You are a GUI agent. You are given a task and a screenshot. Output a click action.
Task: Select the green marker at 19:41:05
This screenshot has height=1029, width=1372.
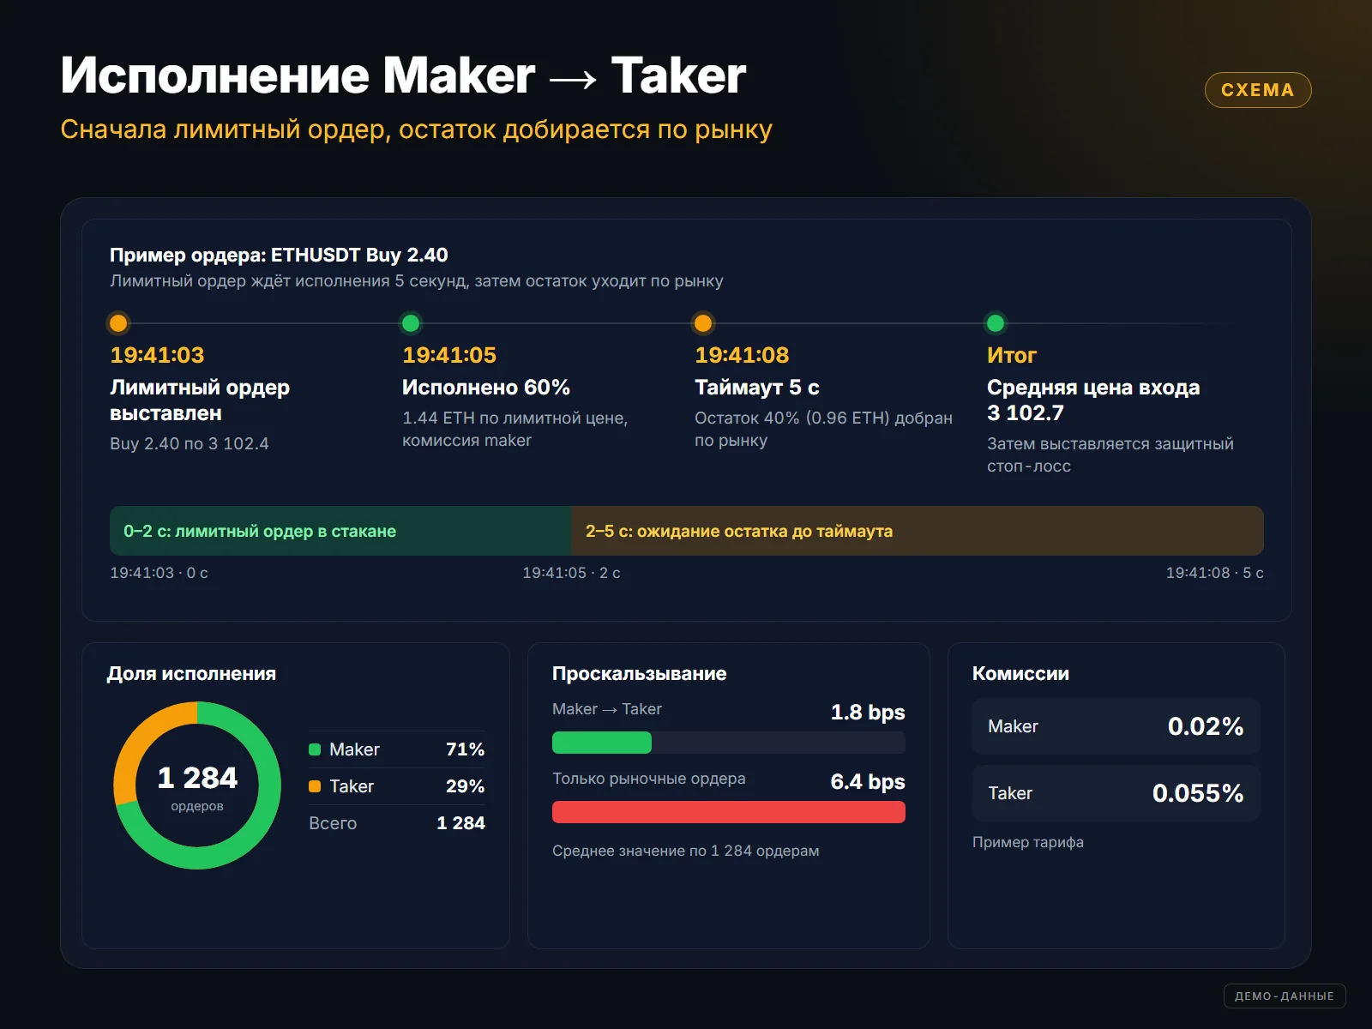[x=411, y=323]
